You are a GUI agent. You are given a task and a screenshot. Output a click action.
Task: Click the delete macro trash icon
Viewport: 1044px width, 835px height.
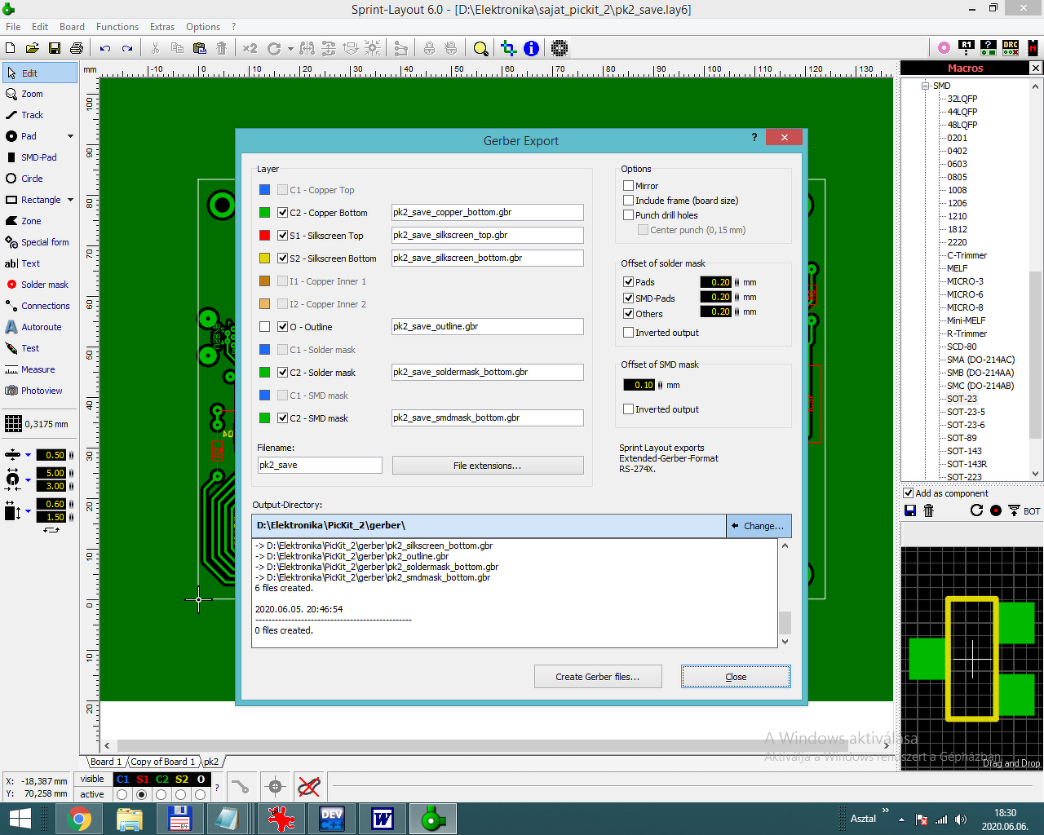click(928, 510)
